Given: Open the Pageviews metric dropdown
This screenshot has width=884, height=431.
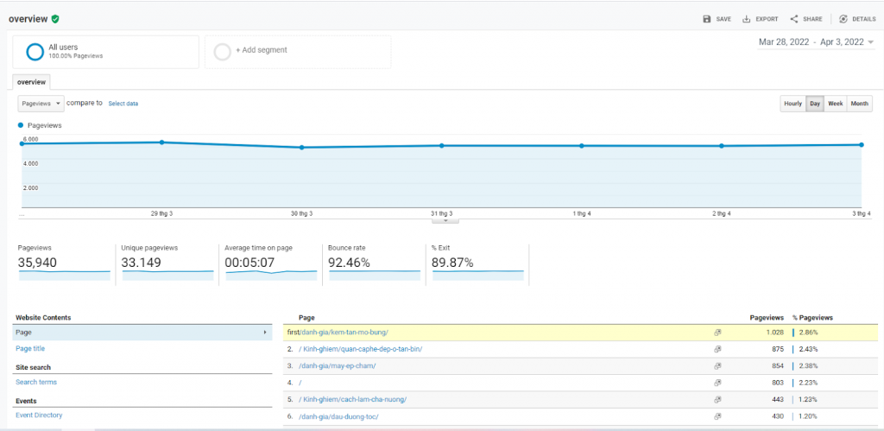Looking at the screenshot, I should [41, 104].
